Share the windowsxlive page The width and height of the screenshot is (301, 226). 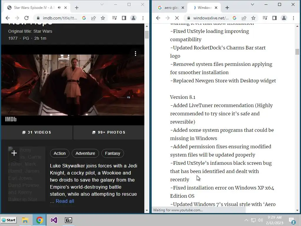pyautogui.click(x=244, y=18)
